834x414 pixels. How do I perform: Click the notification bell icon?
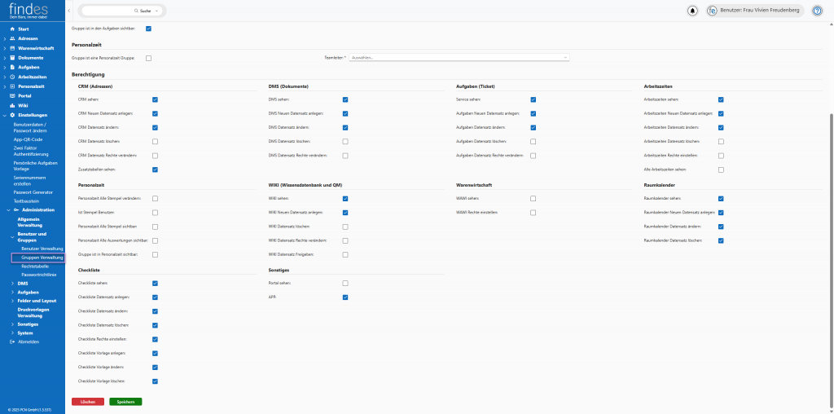click(692, 11)
